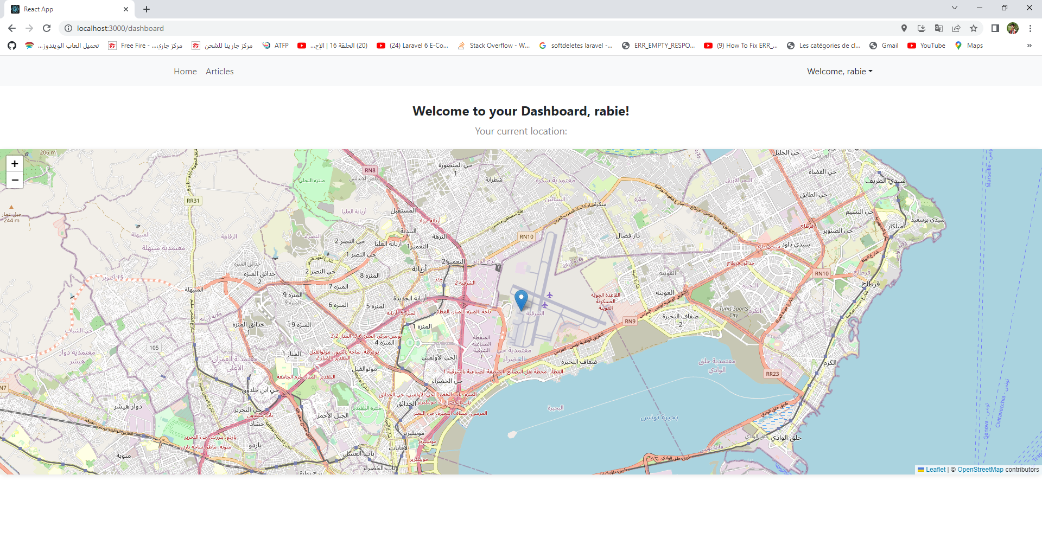Toggle the bookmark star for this page

tap(973, 28)
